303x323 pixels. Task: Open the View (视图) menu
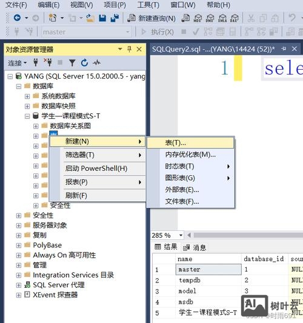coord(82,5)
